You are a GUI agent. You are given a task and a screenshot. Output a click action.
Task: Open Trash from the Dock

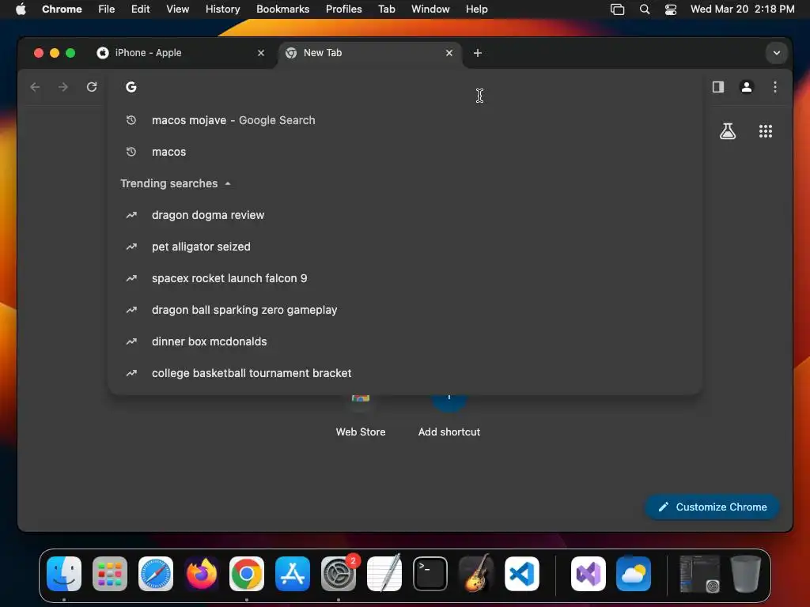pyautogui.click(x=745, y=574)
